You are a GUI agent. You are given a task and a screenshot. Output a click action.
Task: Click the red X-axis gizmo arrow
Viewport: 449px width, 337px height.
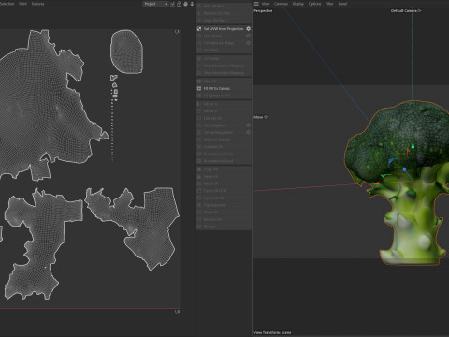coord(377,183)
